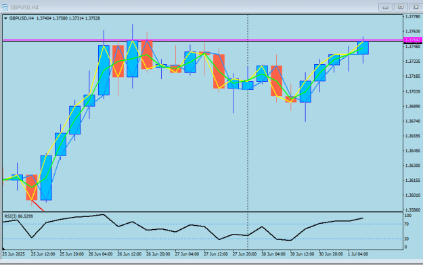Select the magenta horizontal price line

202,40
